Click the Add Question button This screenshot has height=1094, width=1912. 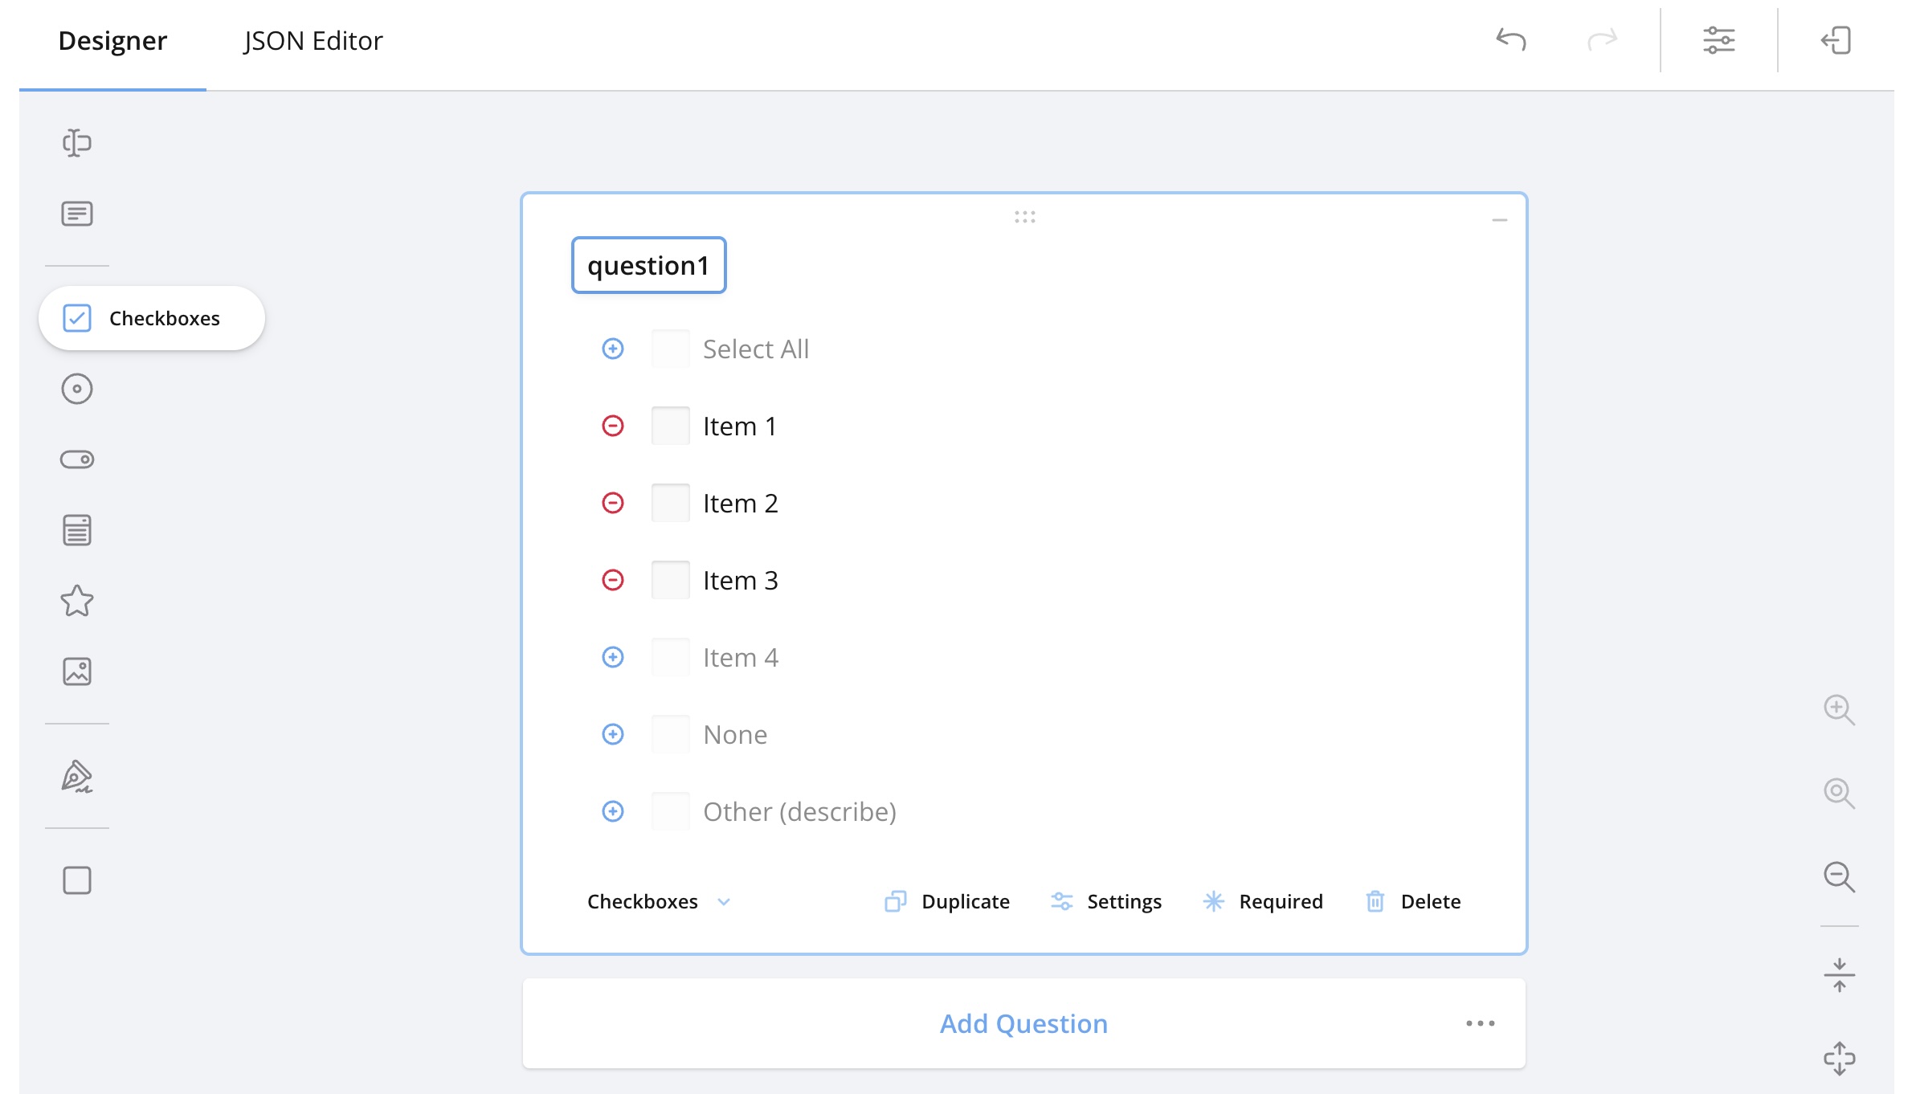[1023, 1023]
